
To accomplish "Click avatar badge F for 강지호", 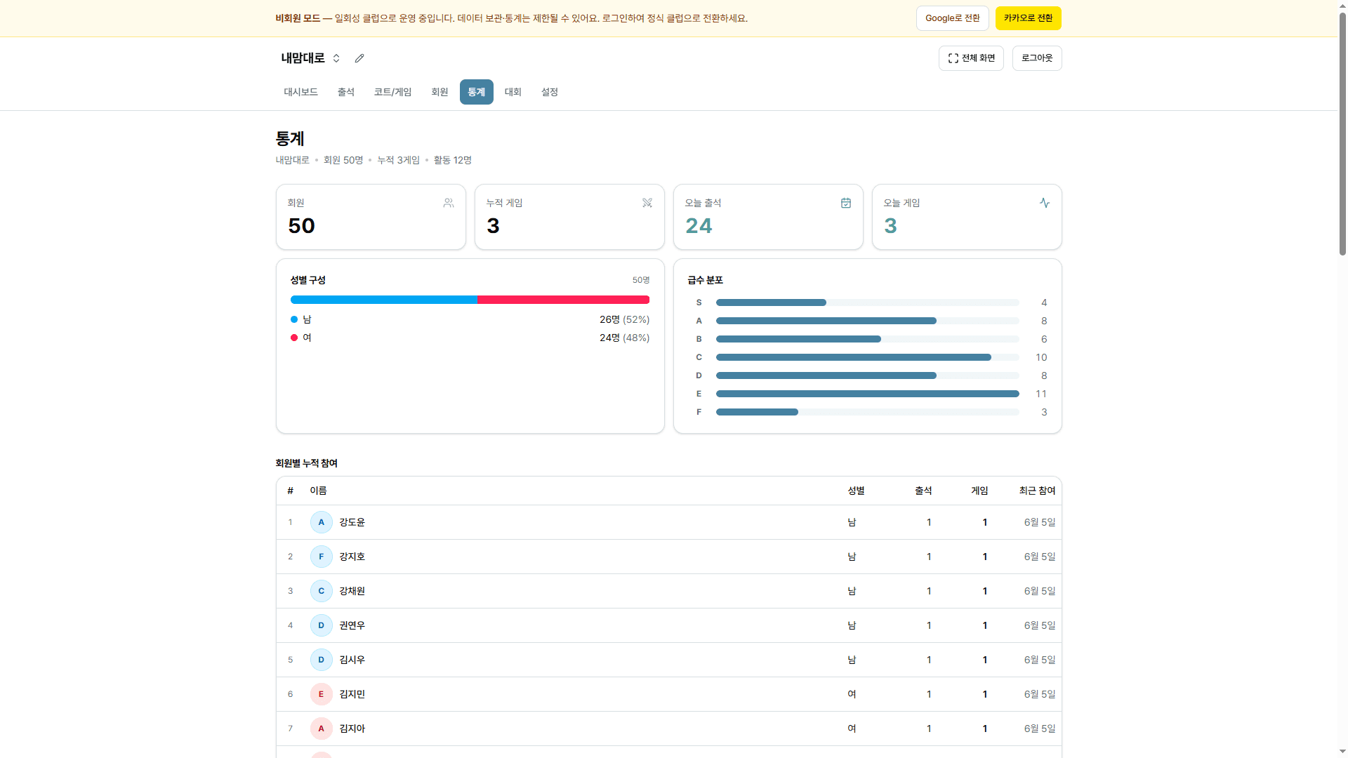I will [322, 557].
